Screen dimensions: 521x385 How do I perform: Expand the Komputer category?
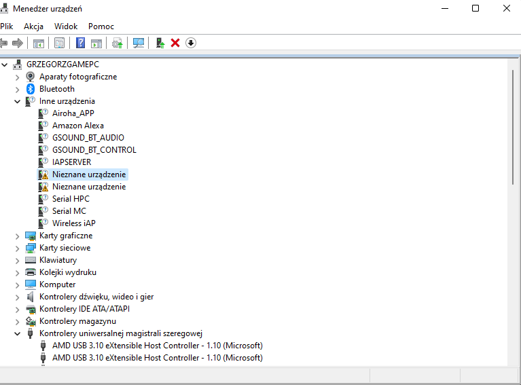tap(17, 285)
